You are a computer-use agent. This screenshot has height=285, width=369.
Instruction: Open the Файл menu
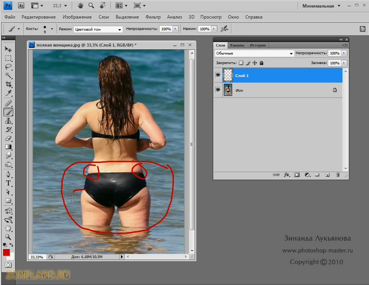tap(10, 17)
